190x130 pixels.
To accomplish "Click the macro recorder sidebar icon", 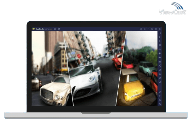I will point(160,62).
